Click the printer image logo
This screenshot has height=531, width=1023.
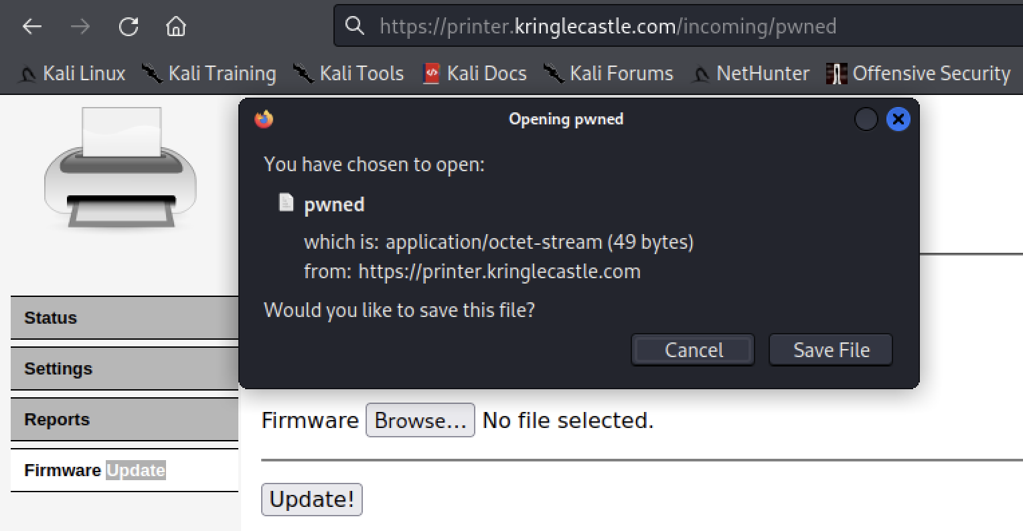(x=121, y=168)
